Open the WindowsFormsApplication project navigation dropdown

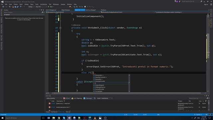pyautogui.click(x=73, y=12)
